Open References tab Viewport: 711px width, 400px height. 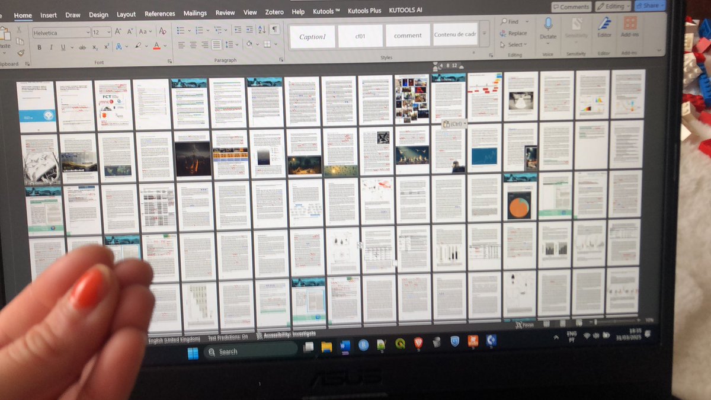pos(160,14)
